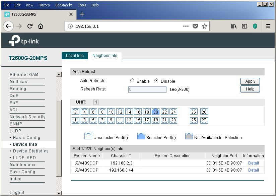Select port 7 icon
This screenshot has height=196, width=276.
[x=102, y=120]
